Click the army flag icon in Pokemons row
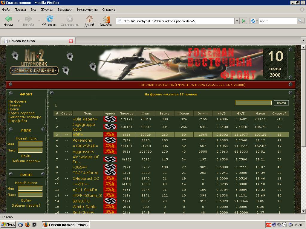 [110, 140]
